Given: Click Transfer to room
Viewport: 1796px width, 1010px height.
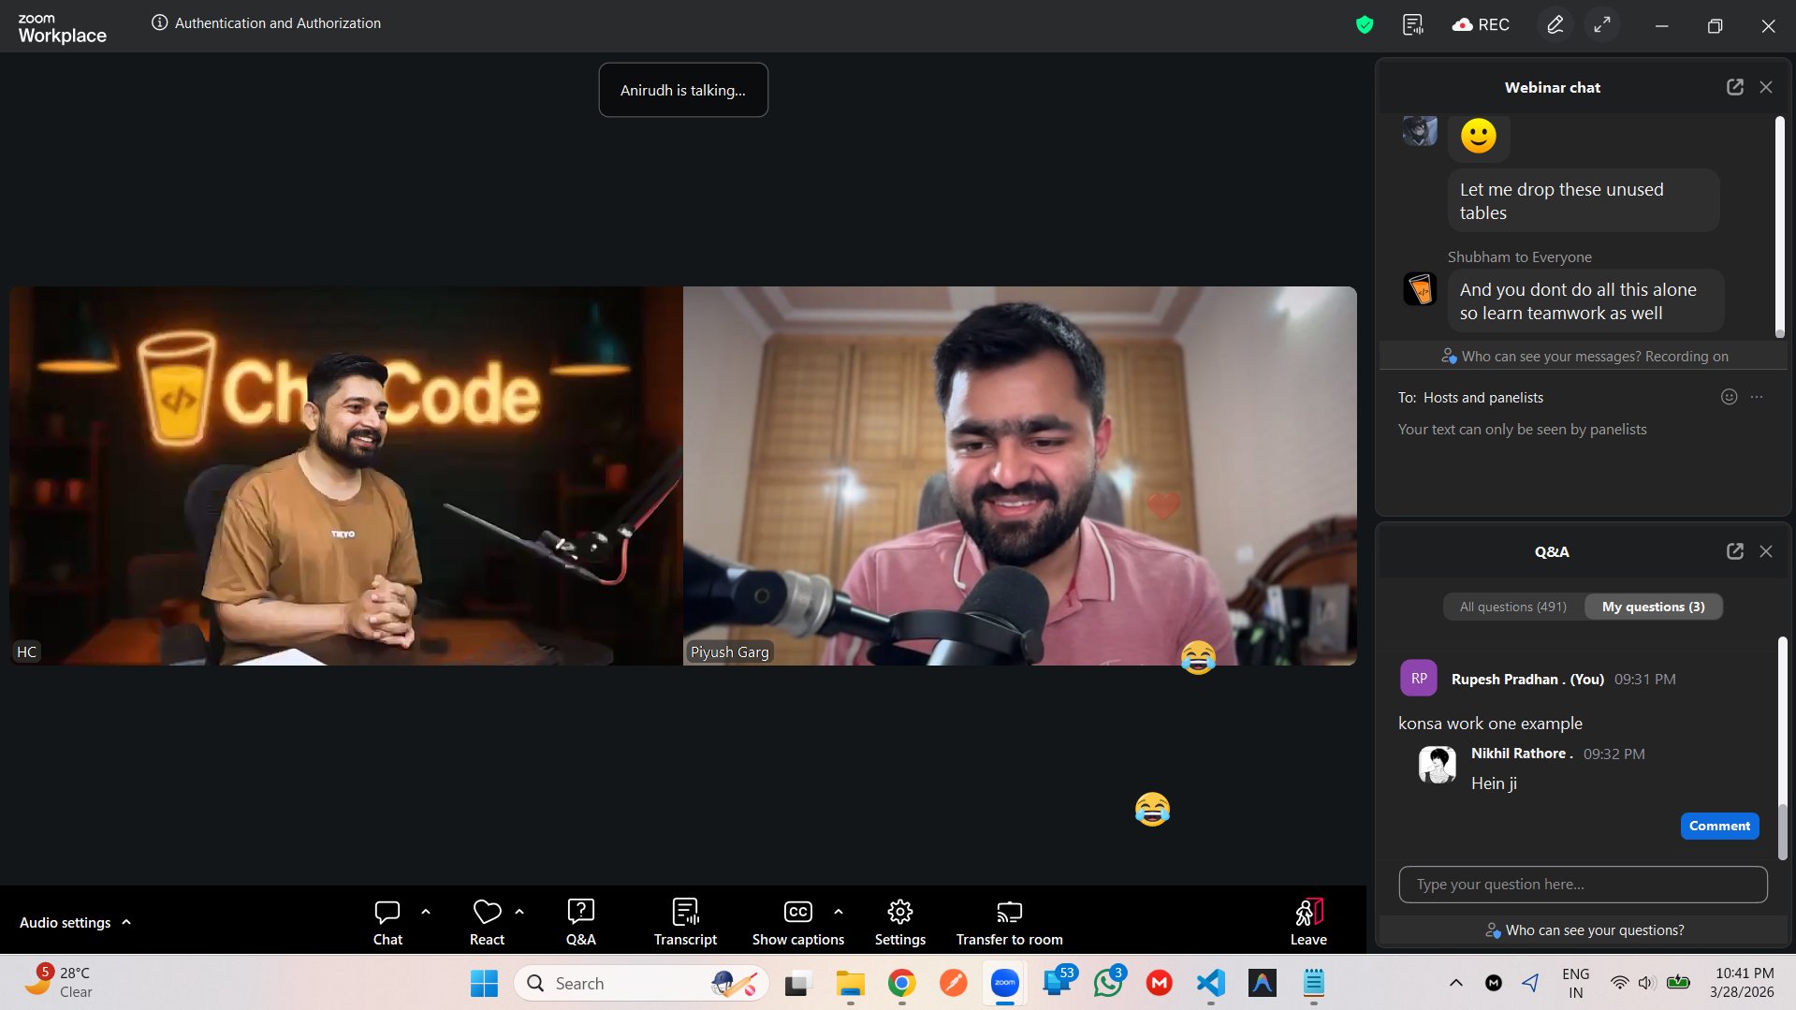Looking at the screenshot, I should [x=1009, y=922].
